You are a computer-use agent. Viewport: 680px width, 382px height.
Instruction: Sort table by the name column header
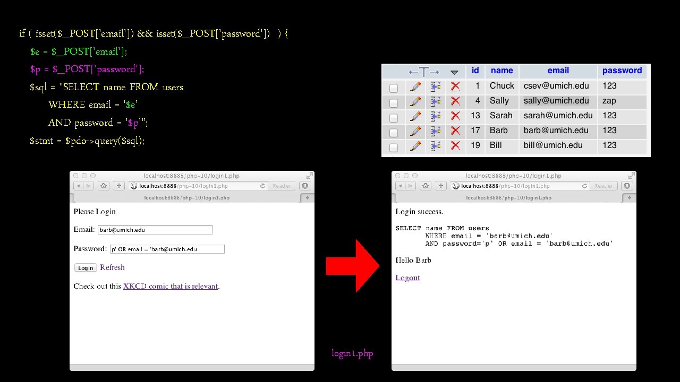pyautogui.click(x=501, y=71)
